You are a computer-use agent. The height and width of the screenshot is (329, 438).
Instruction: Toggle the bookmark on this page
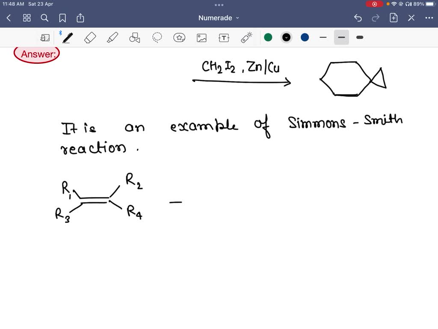click(62, 18)
